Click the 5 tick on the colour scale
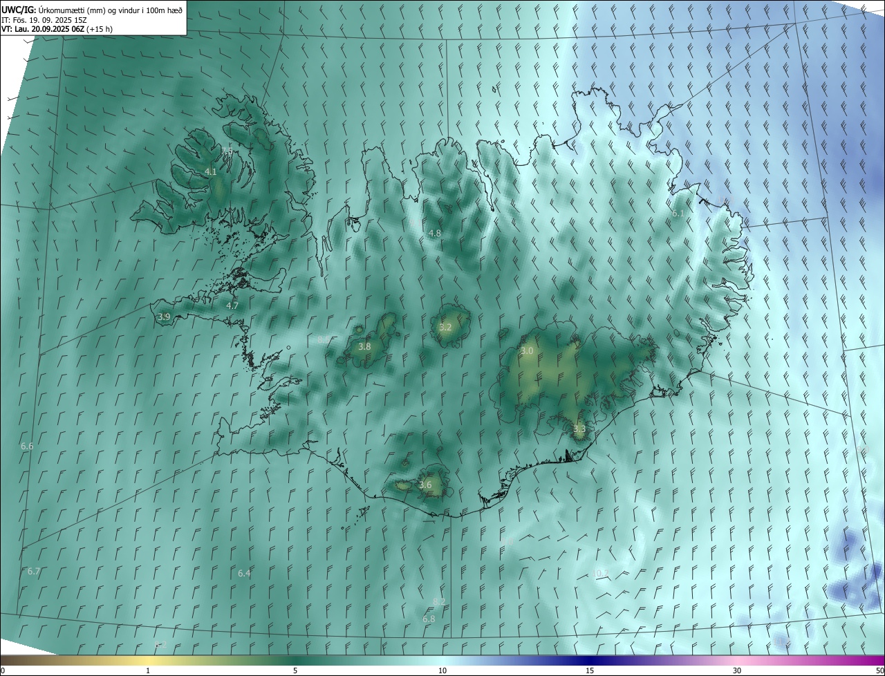 [295, 670]
